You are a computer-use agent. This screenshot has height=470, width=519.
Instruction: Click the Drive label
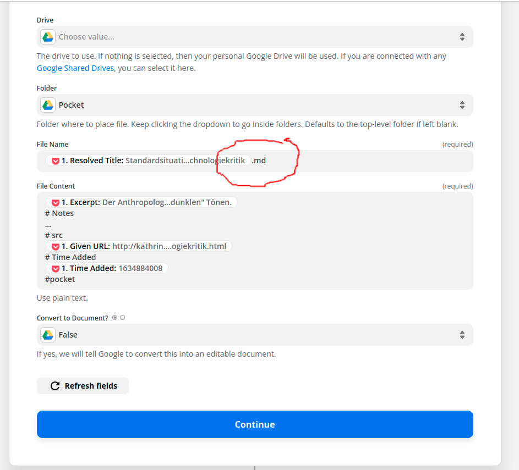click(45, 20)
